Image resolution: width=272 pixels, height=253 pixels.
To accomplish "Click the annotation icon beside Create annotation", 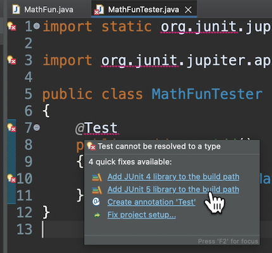I will [96, 202].
